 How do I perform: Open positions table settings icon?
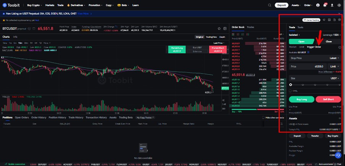click(x=281, y=124)
